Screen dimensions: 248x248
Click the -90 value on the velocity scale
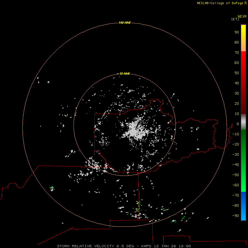[236, 216]
